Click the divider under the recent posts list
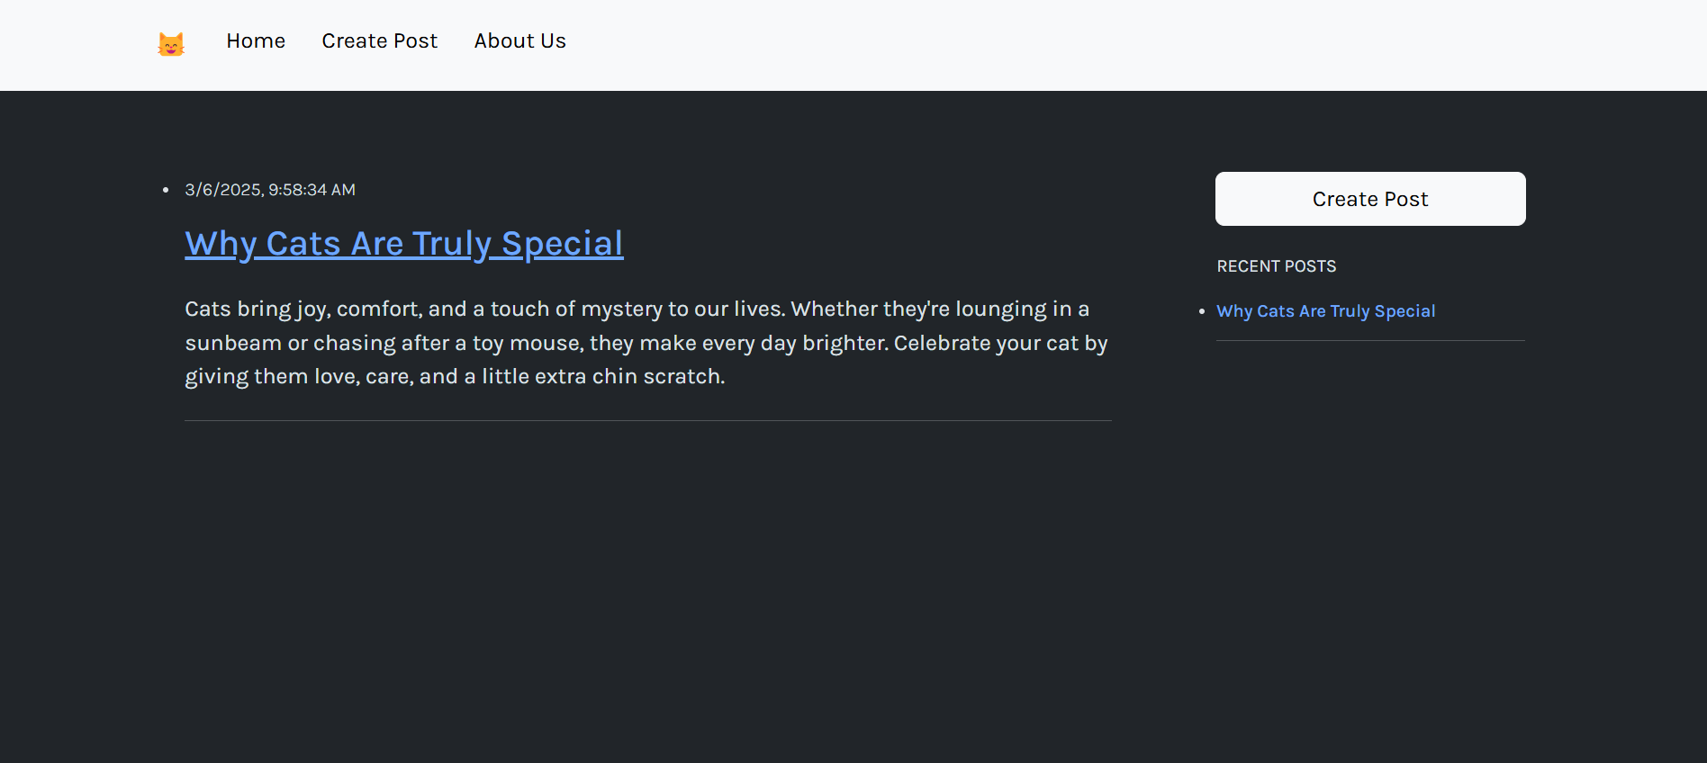This screenshot has height=763, width=1707. point(1370,340)
